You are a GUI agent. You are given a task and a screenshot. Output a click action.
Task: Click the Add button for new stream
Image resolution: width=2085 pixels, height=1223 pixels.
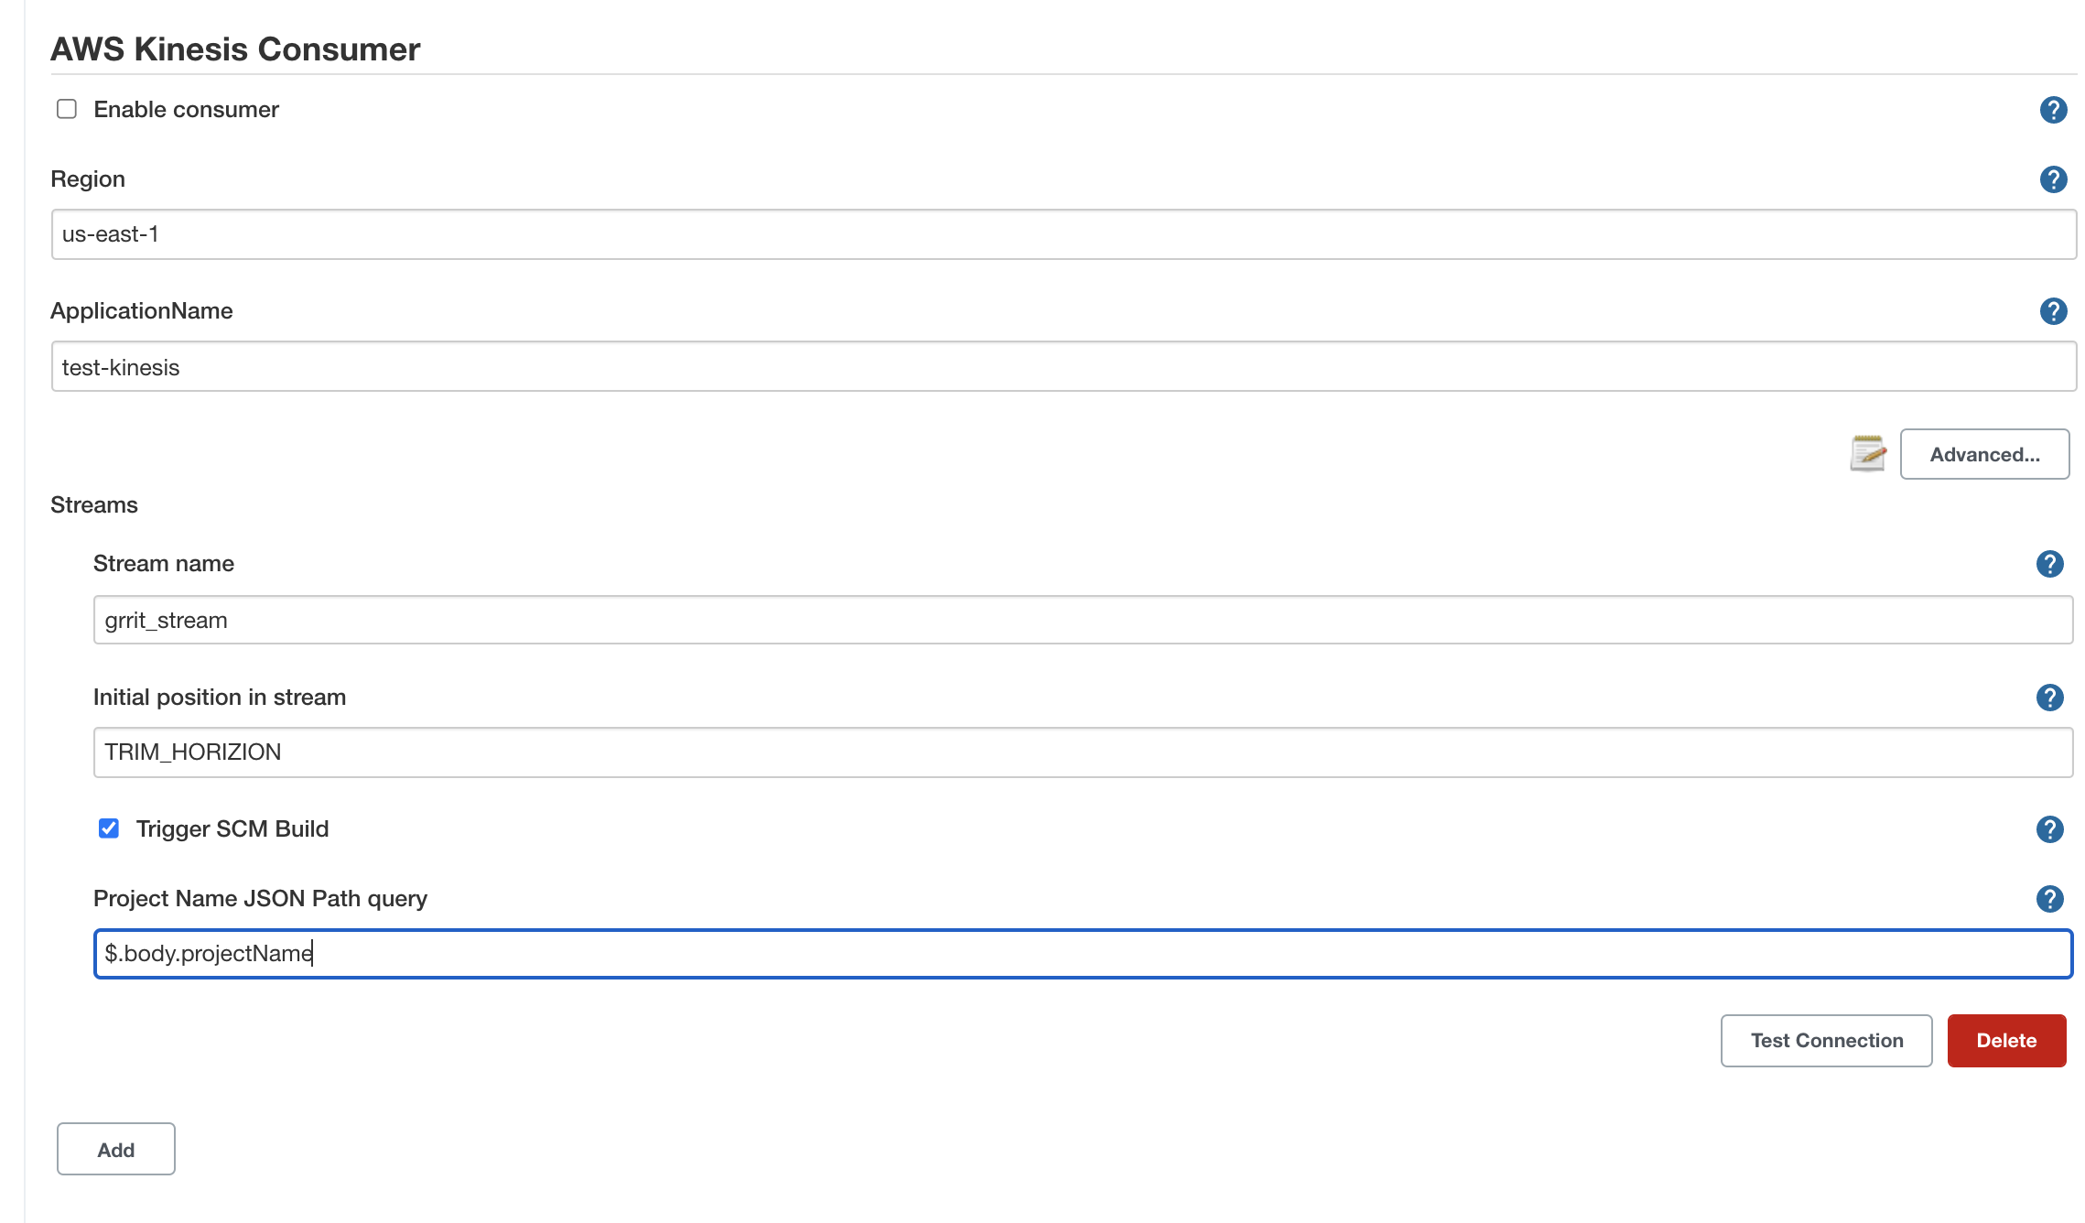(x=115, y=1149)
